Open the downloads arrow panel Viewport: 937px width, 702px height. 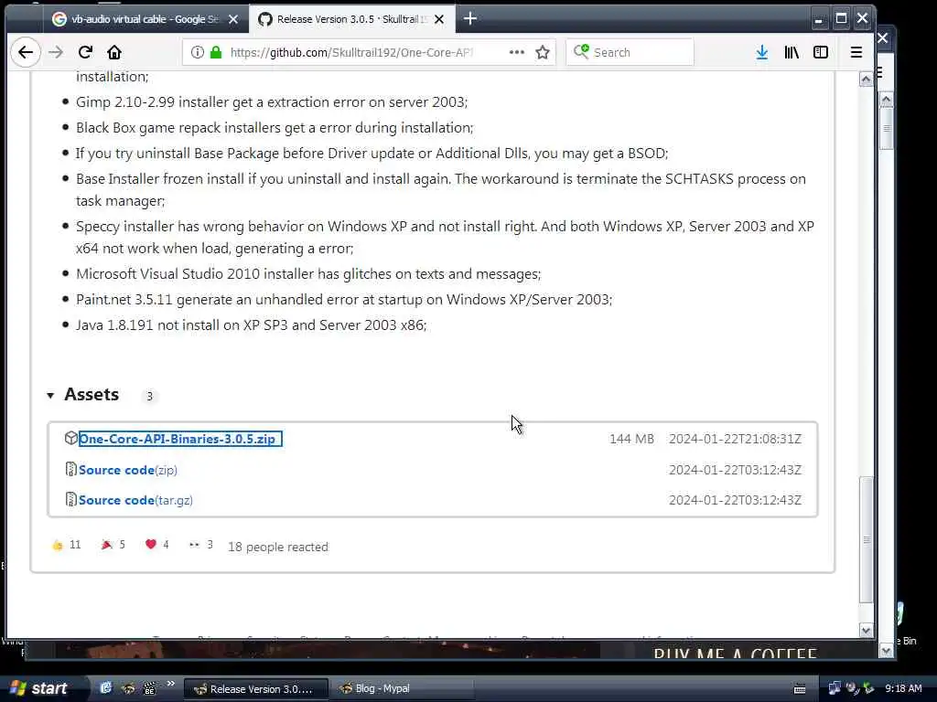[762, 52]
